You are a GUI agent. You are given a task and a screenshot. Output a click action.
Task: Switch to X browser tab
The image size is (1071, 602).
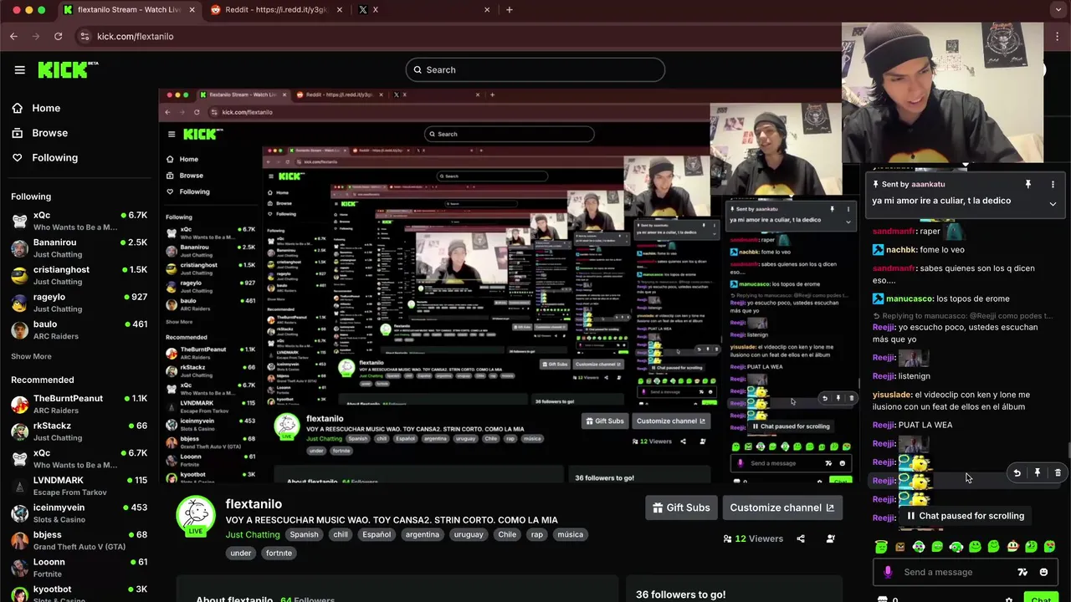(423, 10)
